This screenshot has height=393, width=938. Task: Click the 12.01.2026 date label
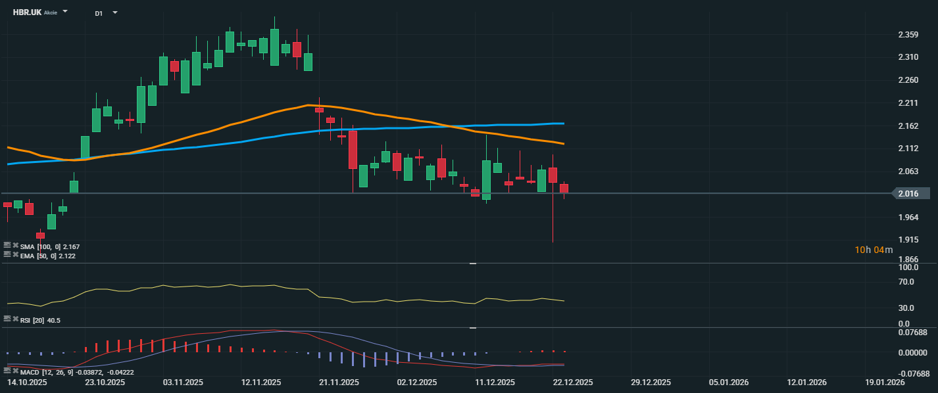pos(806,382)
